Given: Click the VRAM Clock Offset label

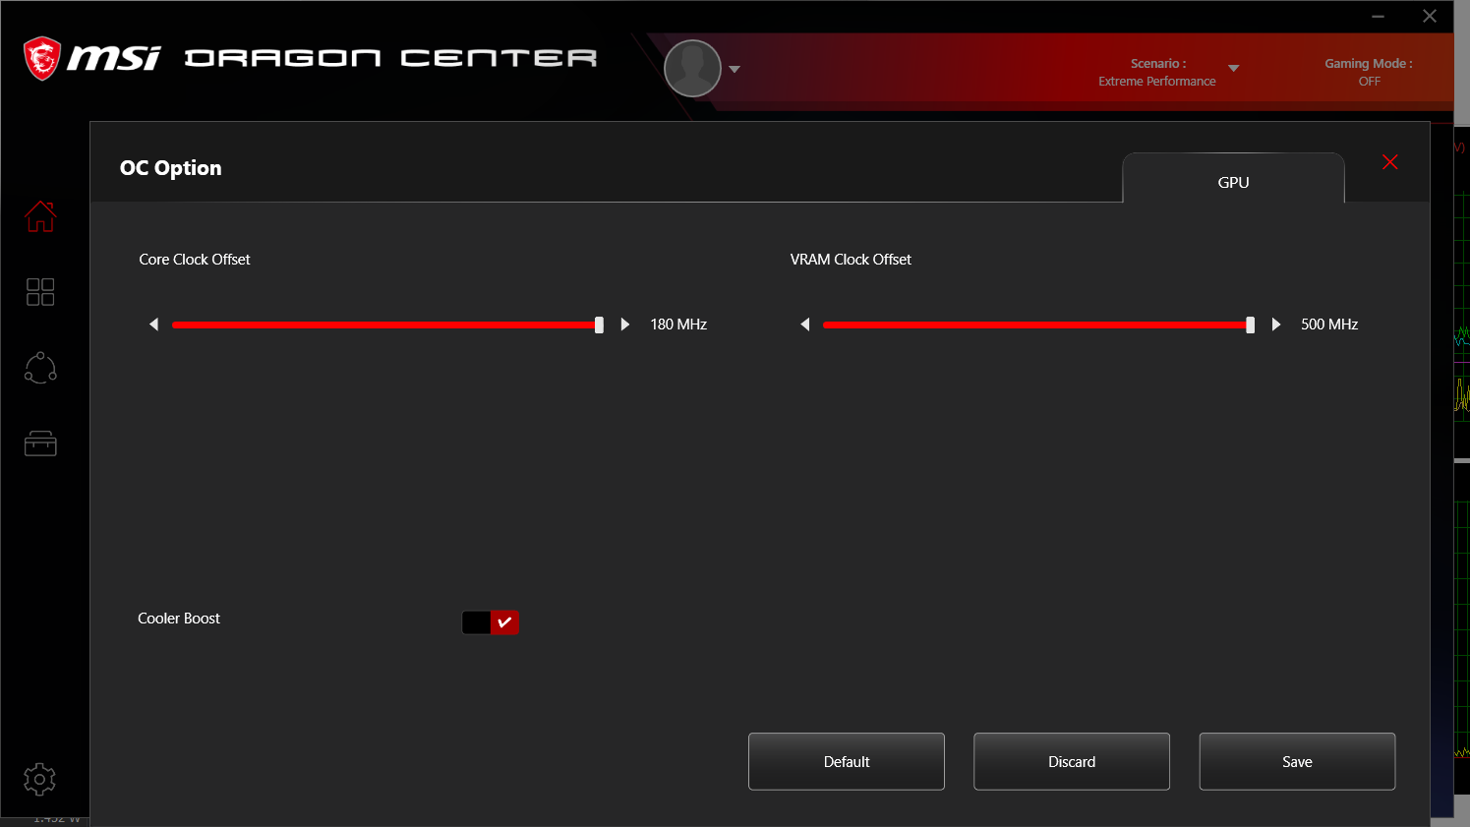Looking at the screenshot, I should click(851, 260).
